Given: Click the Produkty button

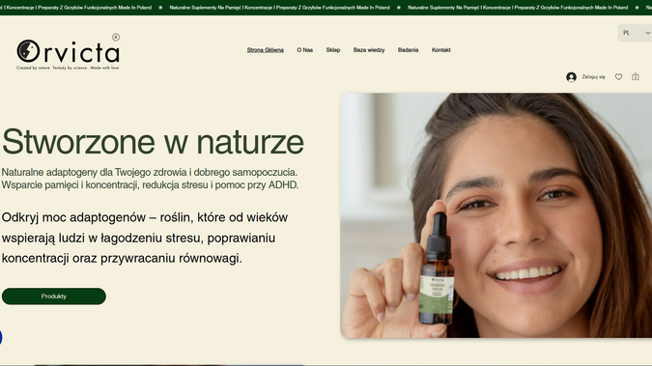Looking at the screenshot, I should coord(54,296).
